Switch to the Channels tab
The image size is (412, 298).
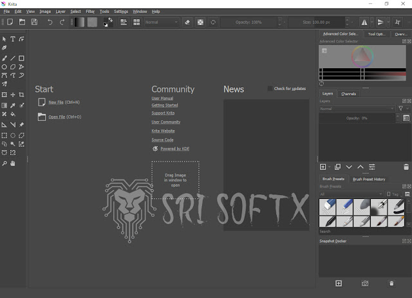[x=348, y=94]
